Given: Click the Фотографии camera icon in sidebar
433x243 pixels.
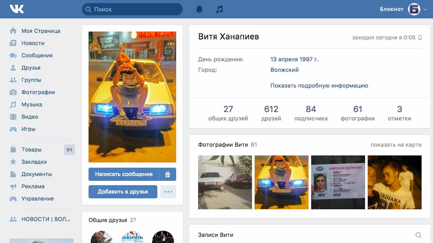Looking at the screenshot, I should point(13,92).
